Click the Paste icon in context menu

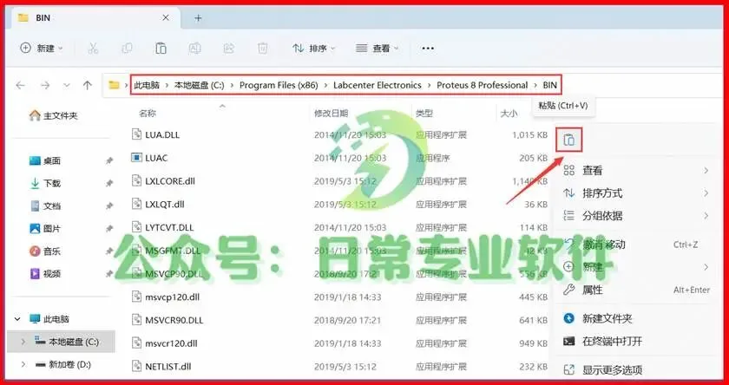click(x=569, y=140)
